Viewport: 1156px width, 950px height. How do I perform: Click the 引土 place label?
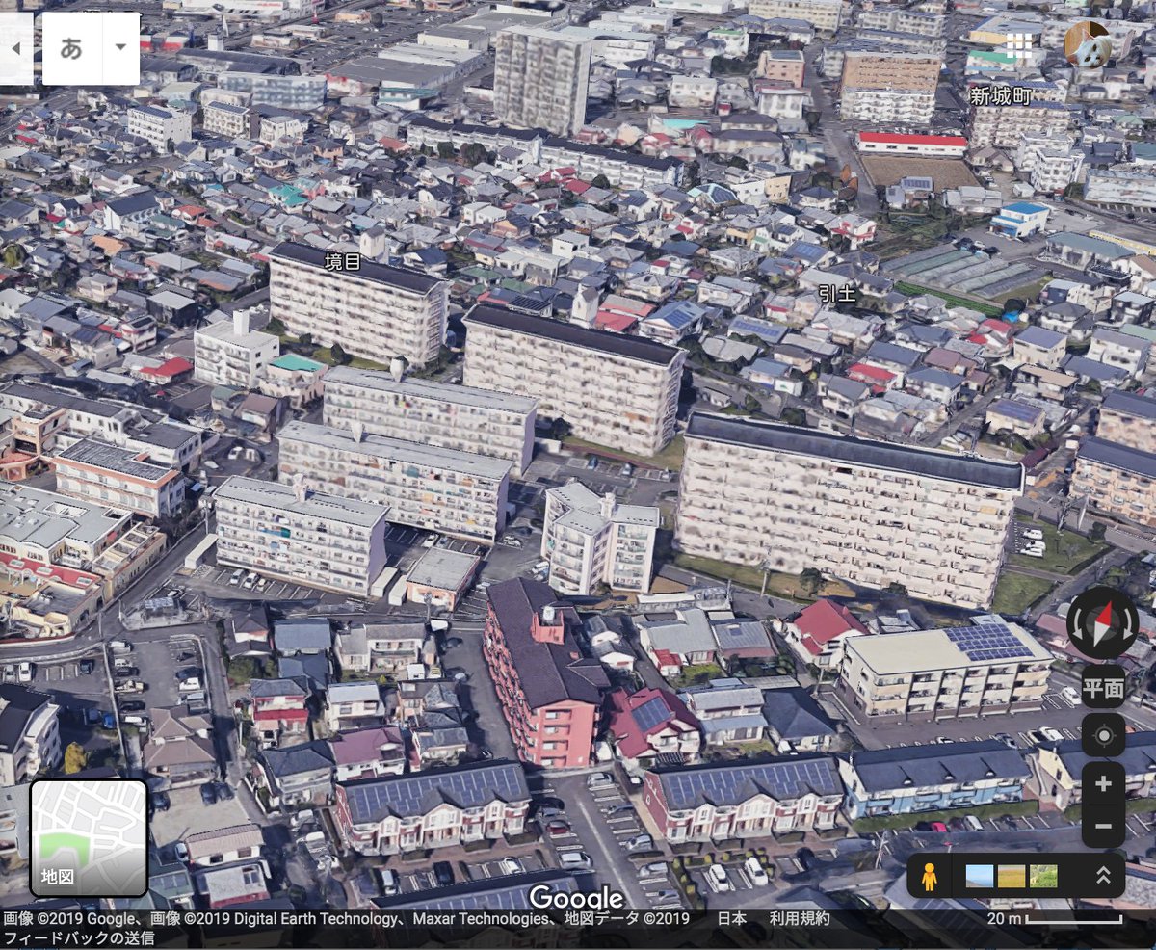[x=836, y=293]
